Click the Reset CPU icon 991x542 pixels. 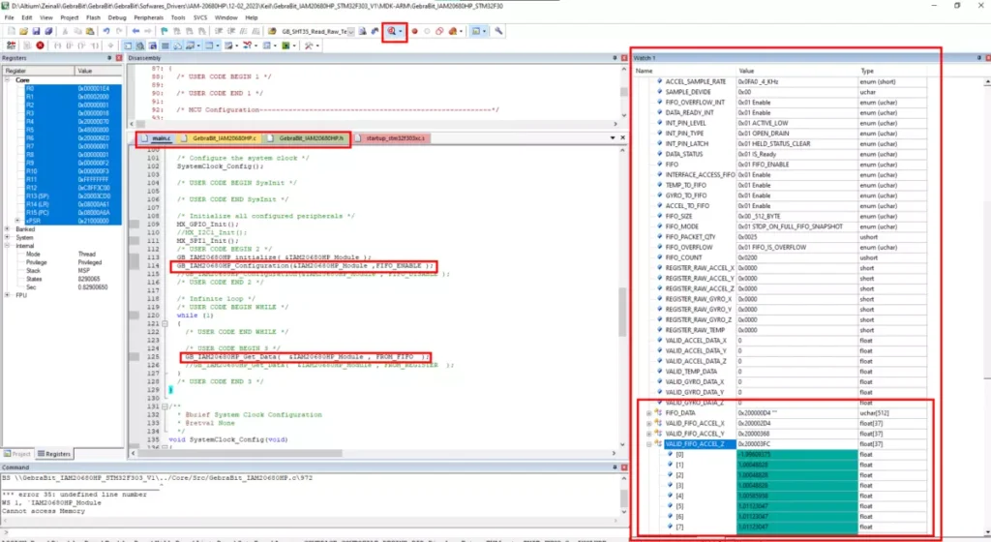[12, 45]
